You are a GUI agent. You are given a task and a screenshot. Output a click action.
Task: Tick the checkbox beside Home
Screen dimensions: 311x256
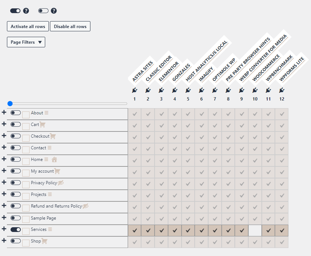point(26,161)
